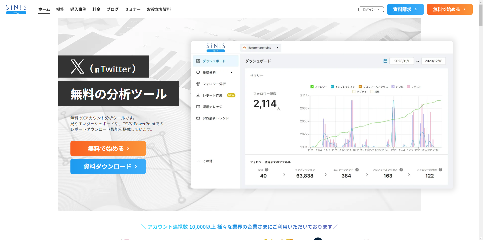Click the SNS trends envelope icon
The width and height of the screenshot is (483, 240).
[x=198, y=118]
